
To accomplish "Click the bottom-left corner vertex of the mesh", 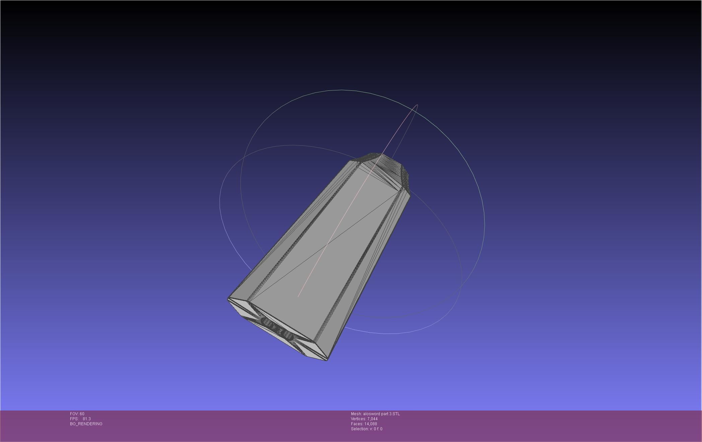I will 228,299.
